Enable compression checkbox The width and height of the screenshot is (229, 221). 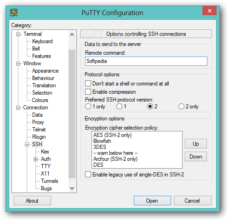[88, 92]
